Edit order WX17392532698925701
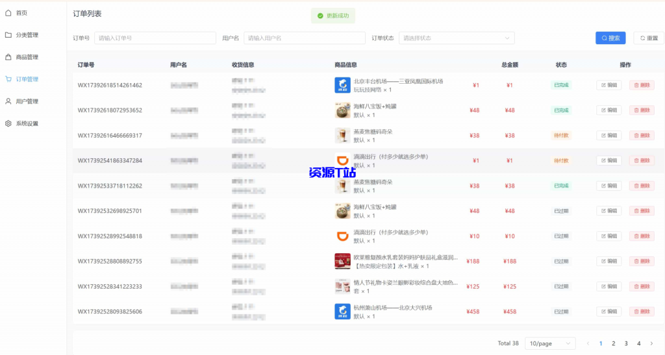Image resolution: width=665 pixels, height=355 pixels. point(609,211)
